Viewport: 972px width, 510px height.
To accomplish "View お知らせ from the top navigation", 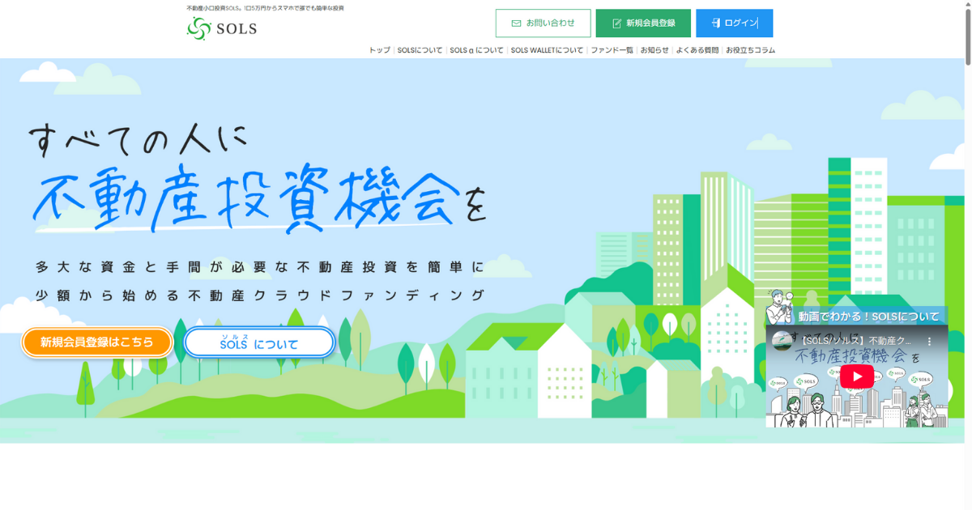I will (654, 50).
